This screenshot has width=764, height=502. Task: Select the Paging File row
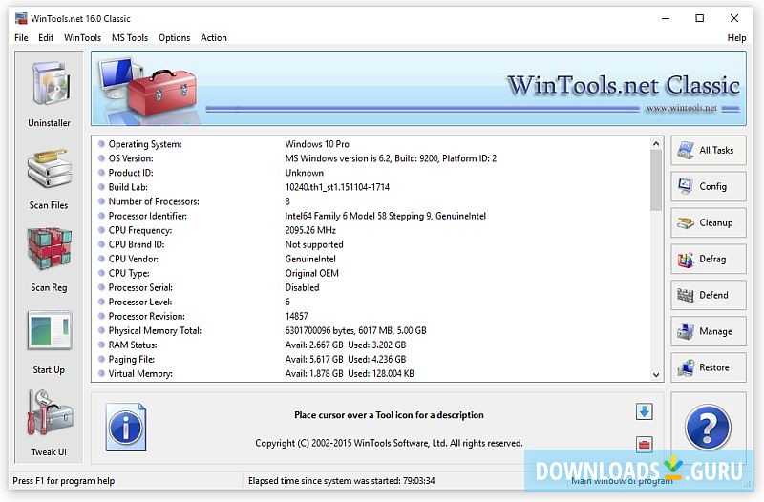pos(373,360)
